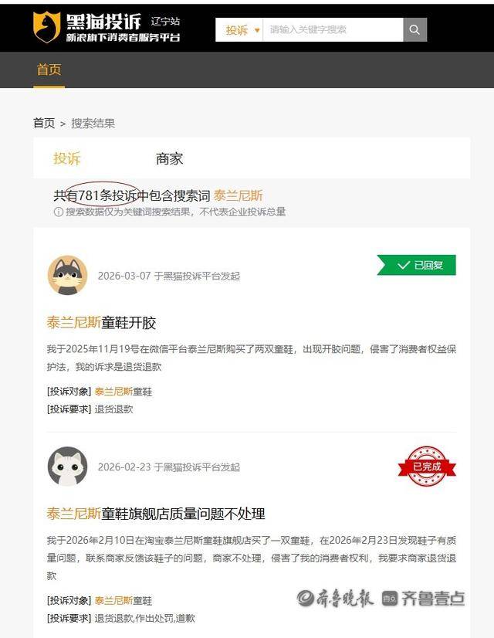Open the white cat avatar of second complaint
494x638 pixels.
click(67, 467)
